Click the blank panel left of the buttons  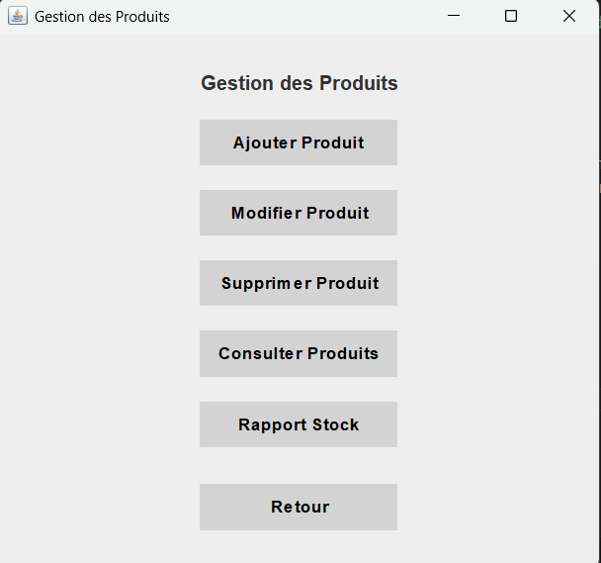click(99, 297)
